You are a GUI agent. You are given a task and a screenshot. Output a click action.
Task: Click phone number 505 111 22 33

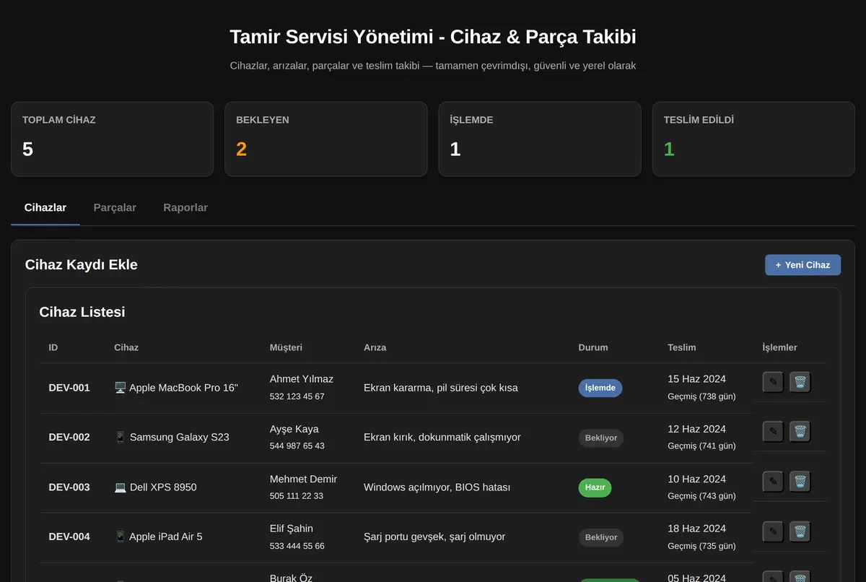click(x=297, y=496)
